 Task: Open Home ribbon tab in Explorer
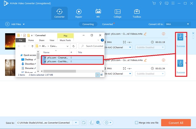[x=31, y=40]
